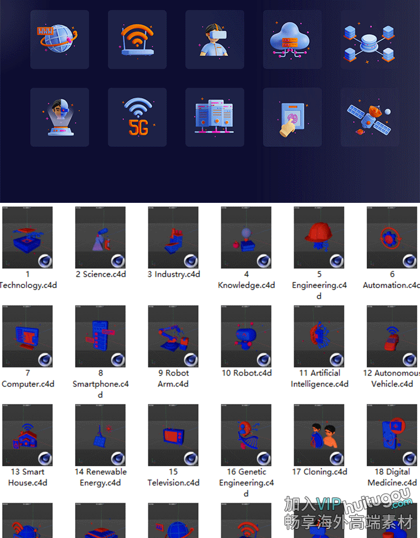
Task: Open the 17 Cloning.c4d file thumbnail
Action: click(x=319, y=435)
